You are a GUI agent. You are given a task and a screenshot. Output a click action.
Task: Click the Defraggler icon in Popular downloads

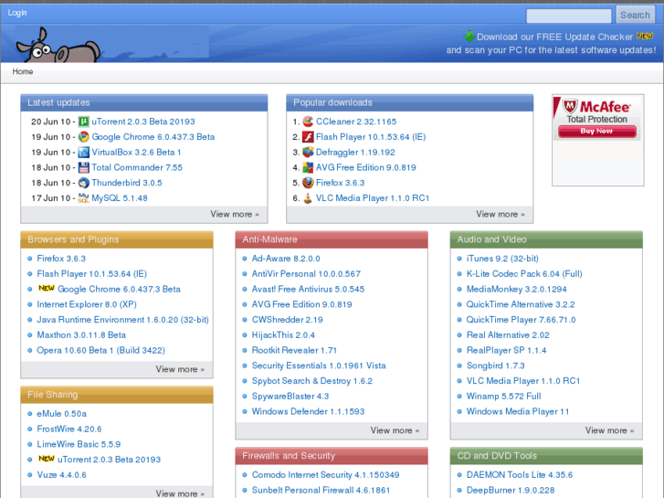(308, 153)
